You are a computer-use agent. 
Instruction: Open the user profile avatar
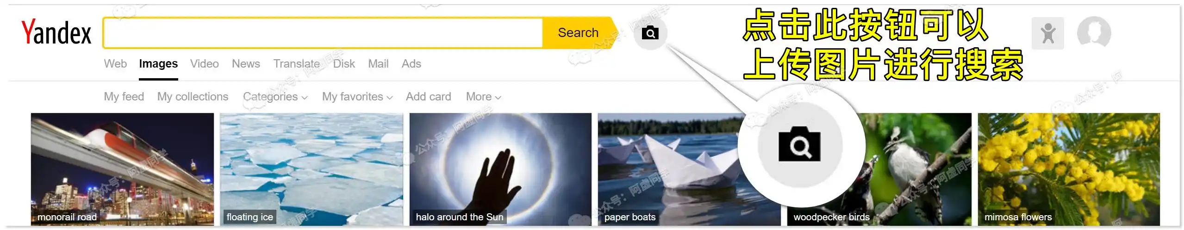[1094, 33]
